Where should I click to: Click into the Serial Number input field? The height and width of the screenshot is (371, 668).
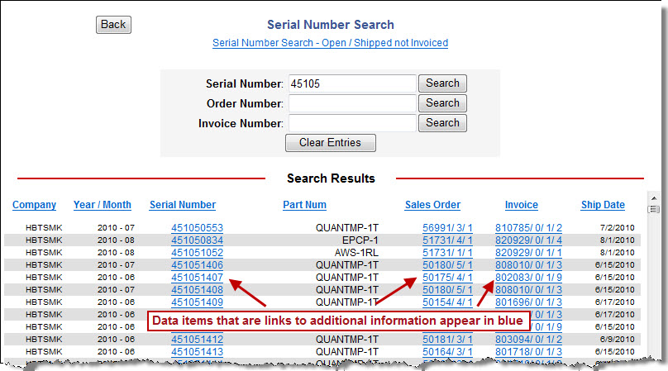point(351,83)
